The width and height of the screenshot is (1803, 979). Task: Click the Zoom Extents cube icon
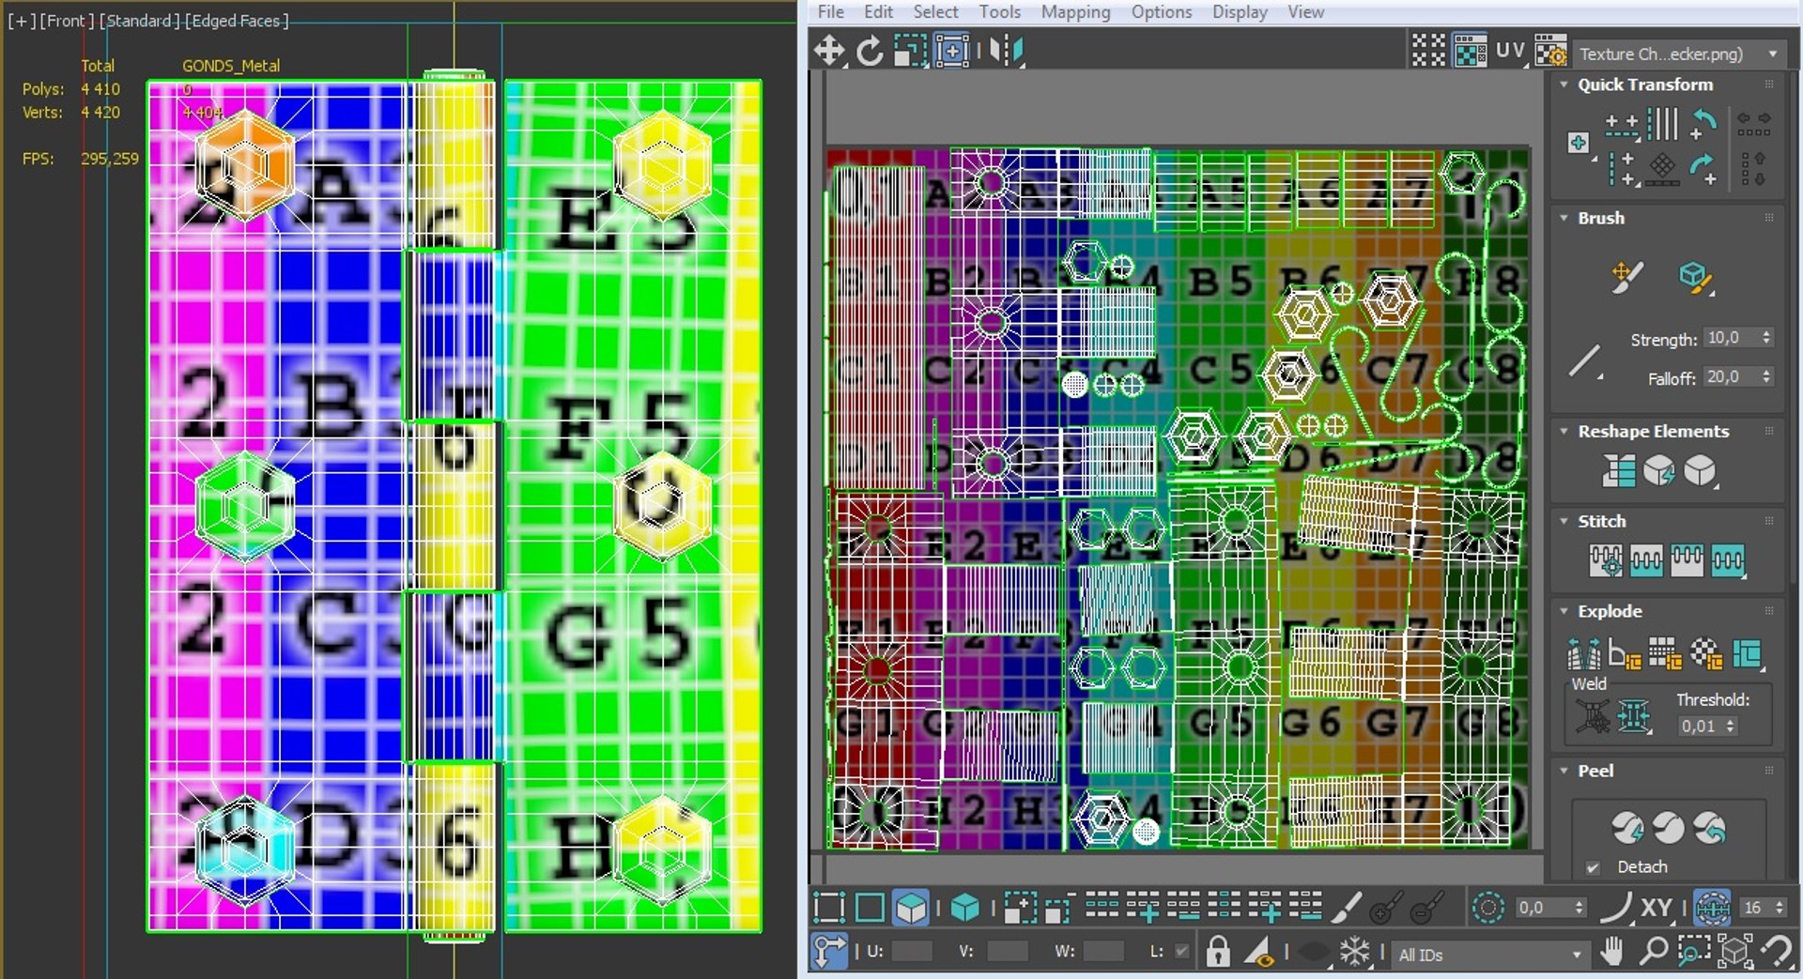1735,952
